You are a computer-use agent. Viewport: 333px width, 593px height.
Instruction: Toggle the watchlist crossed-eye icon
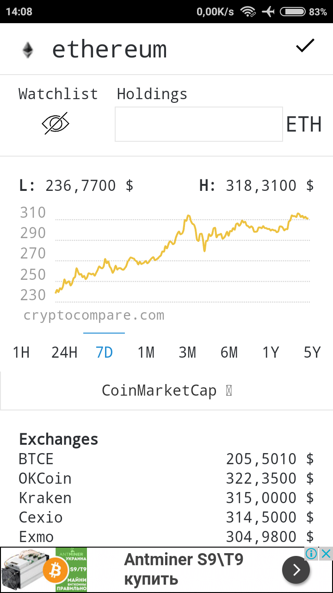tap(55, 123)
